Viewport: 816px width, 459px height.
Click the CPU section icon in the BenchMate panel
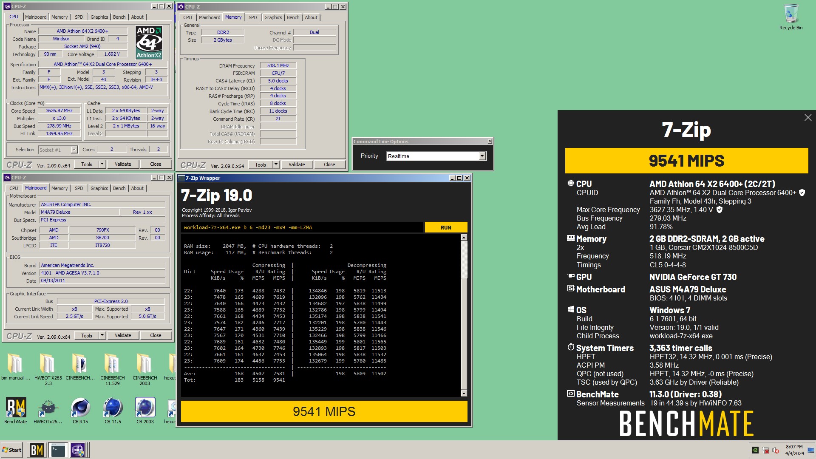(571, 183)
